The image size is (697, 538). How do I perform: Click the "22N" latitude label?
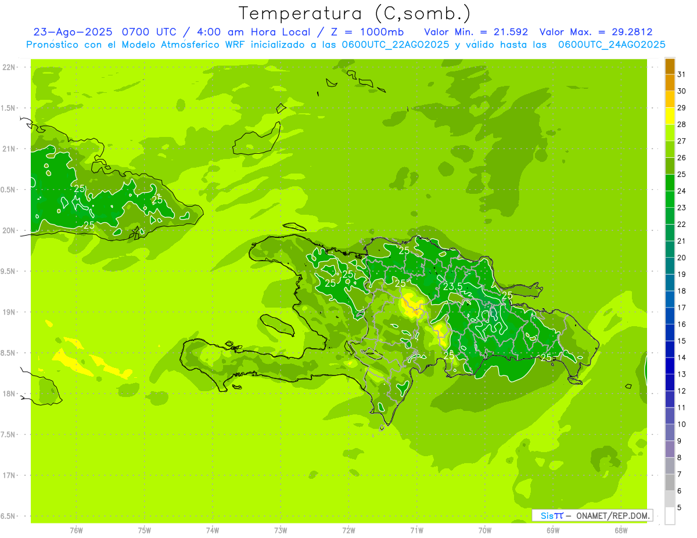9,67
